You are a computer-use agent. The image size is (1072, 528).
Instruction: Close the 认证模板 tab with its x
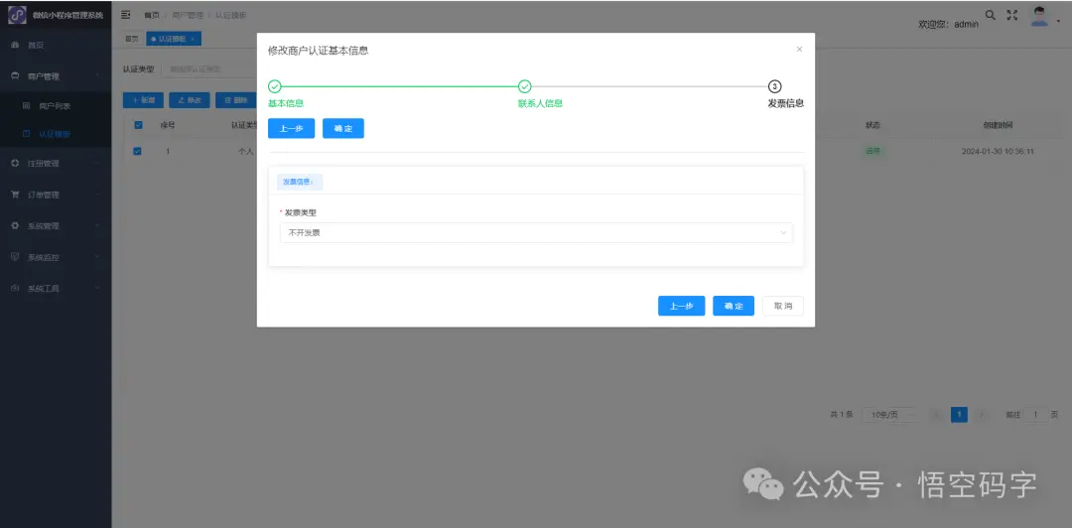pos(193,39)
